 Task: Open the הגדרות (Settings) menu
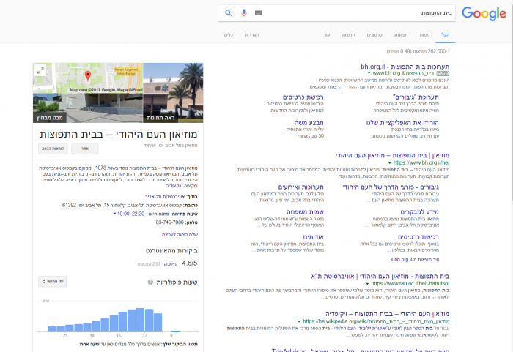point(251,35)
